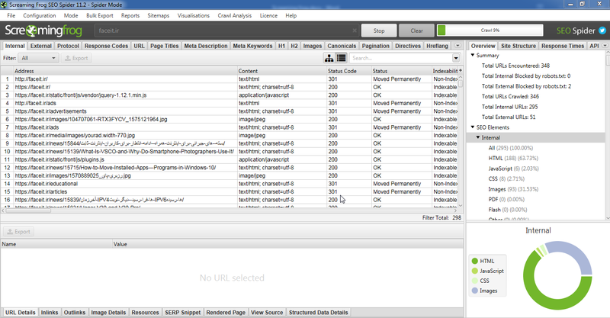Switch to the Page Titles tab
The width and height of the screenshot is (610, 318).
[x=164, y=46]
